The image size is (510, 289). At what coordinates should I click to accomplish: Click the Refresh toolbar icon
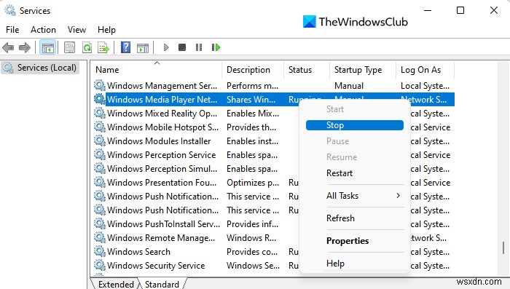[87, 48]
